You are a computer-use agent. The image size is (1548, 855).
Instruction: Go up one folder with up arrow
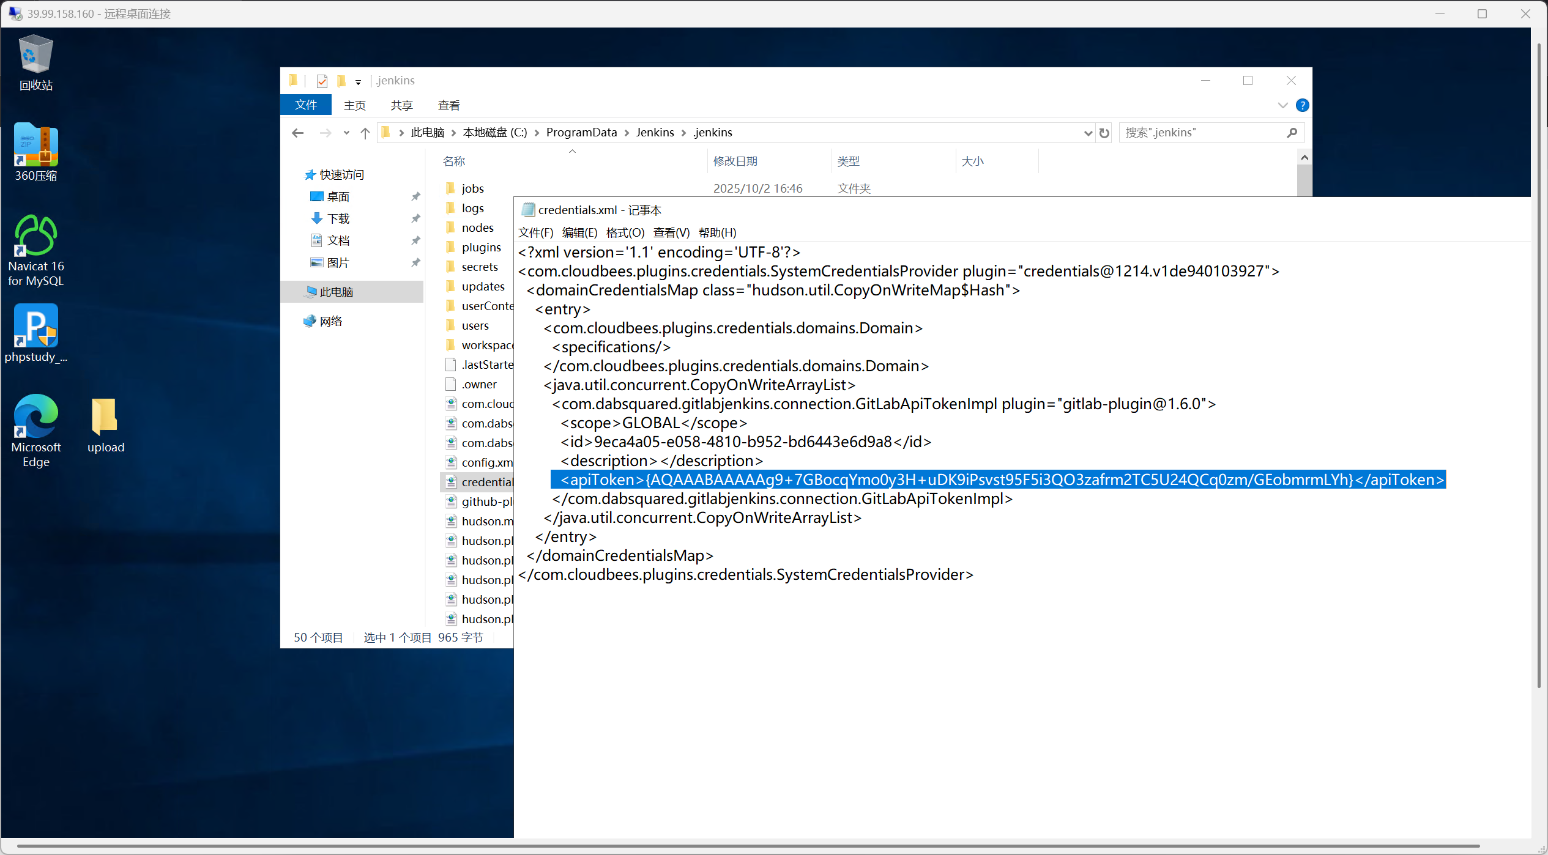(x=365, y=133)
